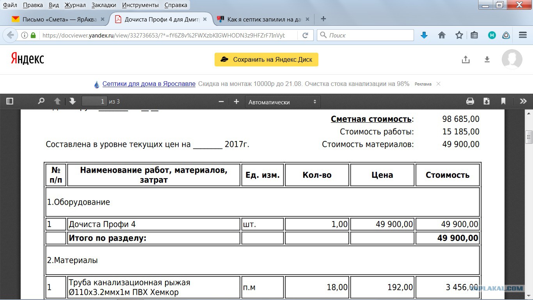Click the «Кол-во» column header
533x300 pixels.
pyautogui.click(x=317, y=175)
